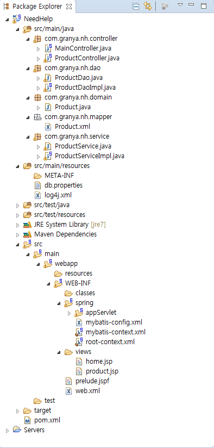214x448 pixels.
Task: Click the prelude.jspf file icon
Action: tap(68, 381)
